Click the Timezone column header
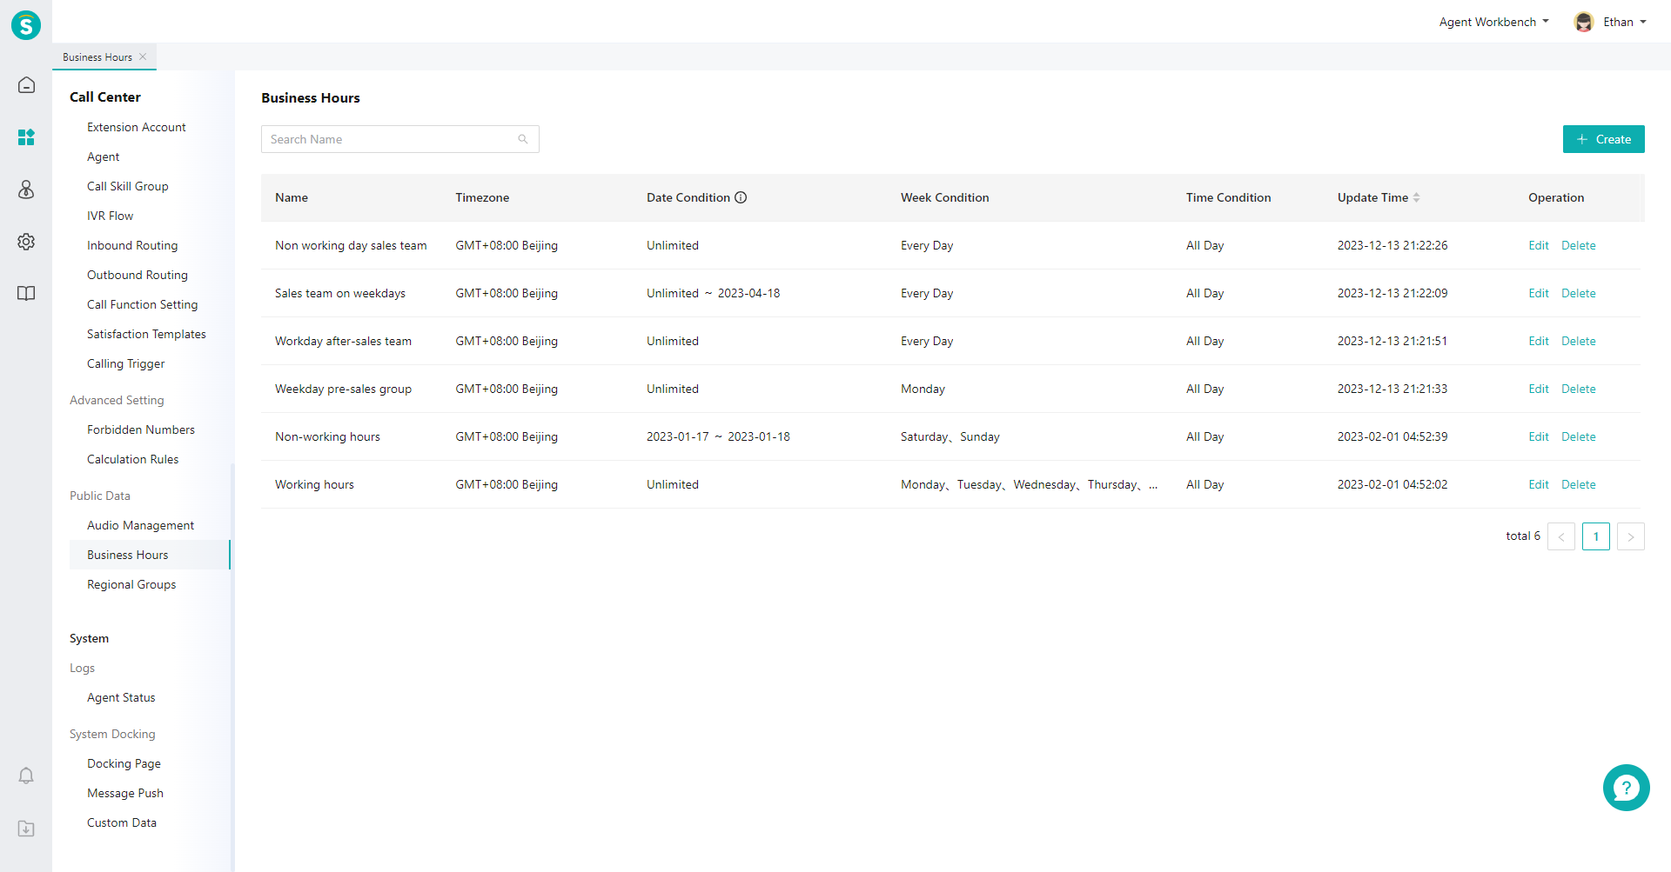 click(x=482, y=197)
